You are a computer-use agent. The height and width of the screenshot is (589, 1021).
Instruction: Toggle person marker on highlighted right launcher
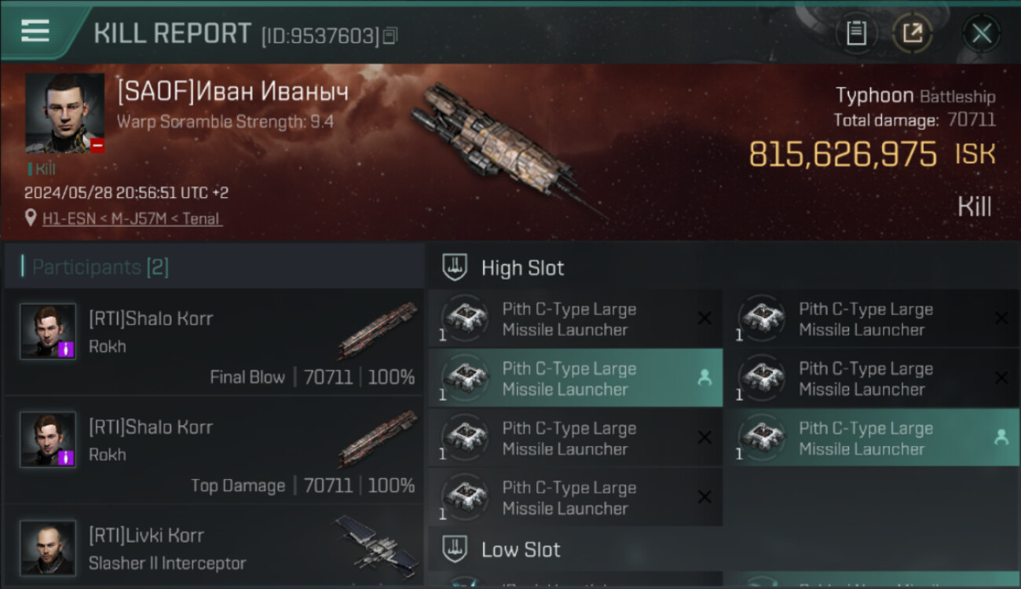pos(1001,437)
